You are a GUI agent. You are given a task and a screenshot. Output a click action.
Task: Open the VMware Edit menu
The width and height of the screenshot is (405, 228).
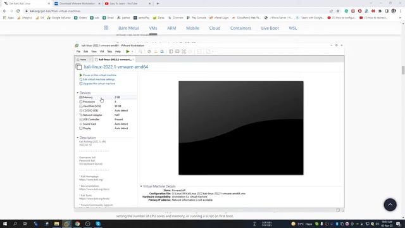click(x=86, y=51)
